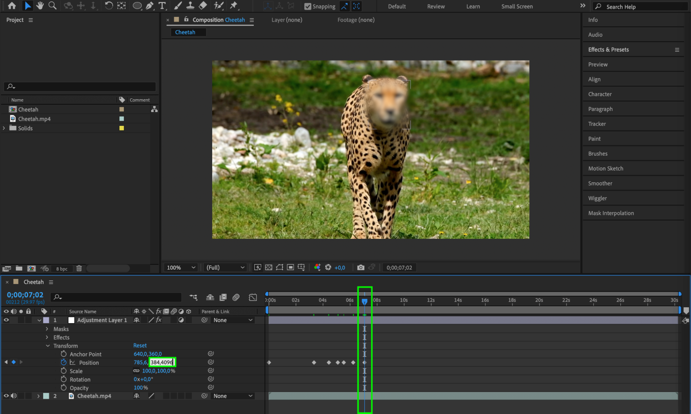Toggle Position stopwatch keyframing

(x=64, y=362)
